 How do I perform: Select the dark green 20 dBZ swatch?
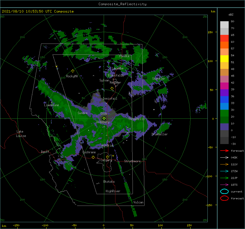pos(224,120)
